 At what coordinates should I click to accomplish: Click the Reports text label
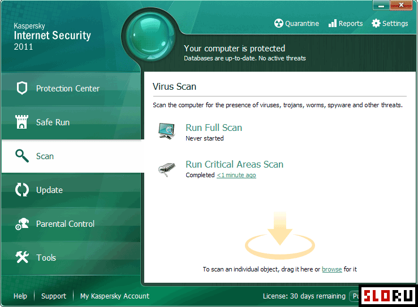click(x=351, y=24)
